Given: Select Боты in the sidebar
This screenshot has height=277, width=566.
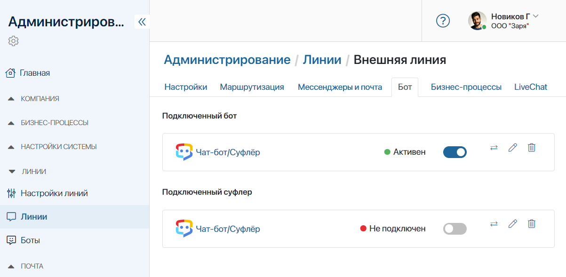Looking at the screenshot, I should pos(30,240).
